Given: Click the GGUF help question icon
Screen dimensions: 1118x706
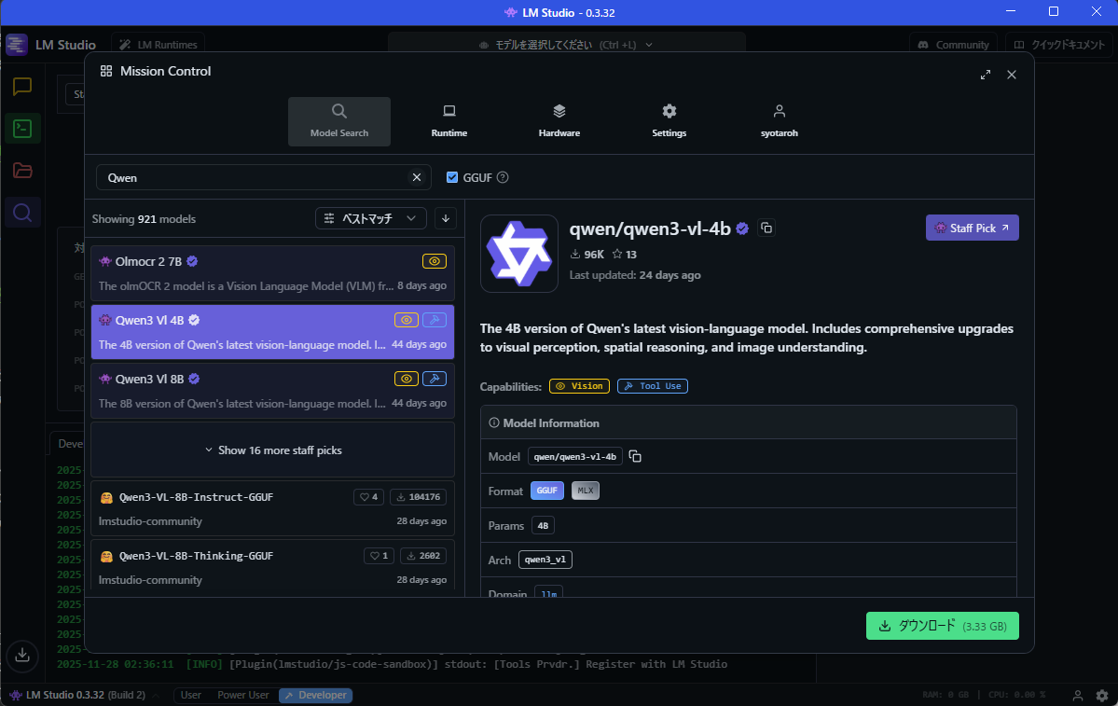Looking at the screenshot, I should coord(503,177).
